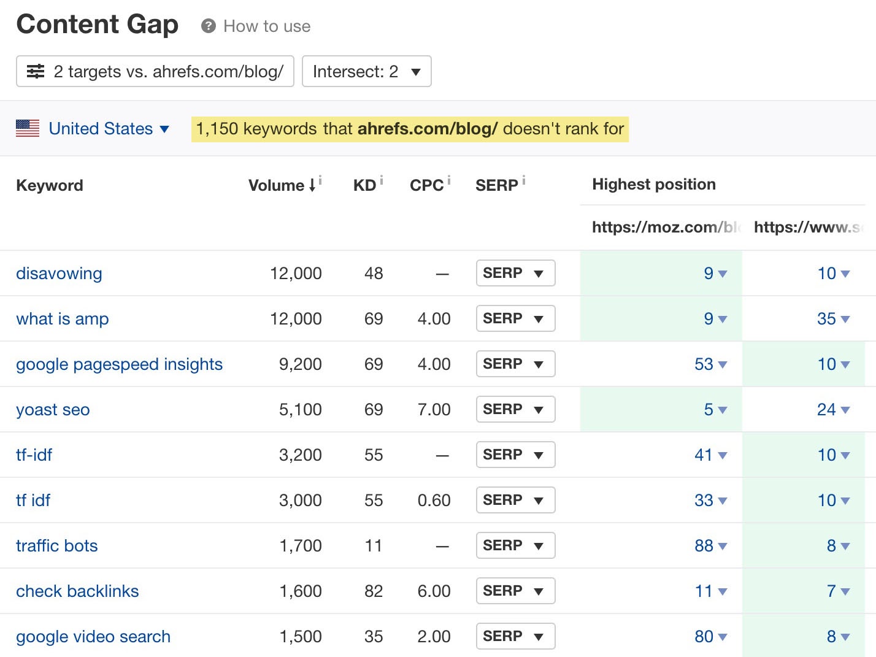Open the Intersect: 2 dropdown
876x657 pixels.
pyautogui.click(x=366, y=71)
